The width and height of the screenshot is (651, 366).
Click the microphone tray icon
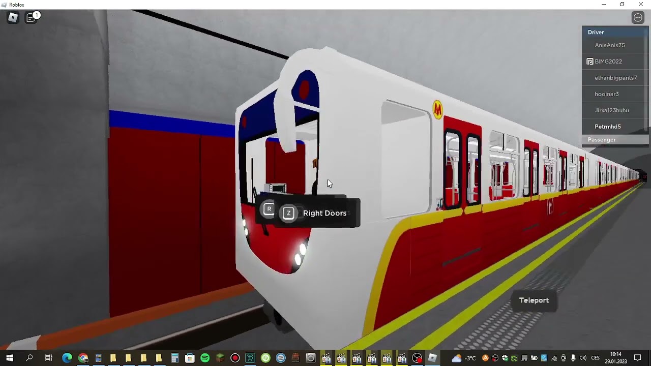[x=573, y=358]
